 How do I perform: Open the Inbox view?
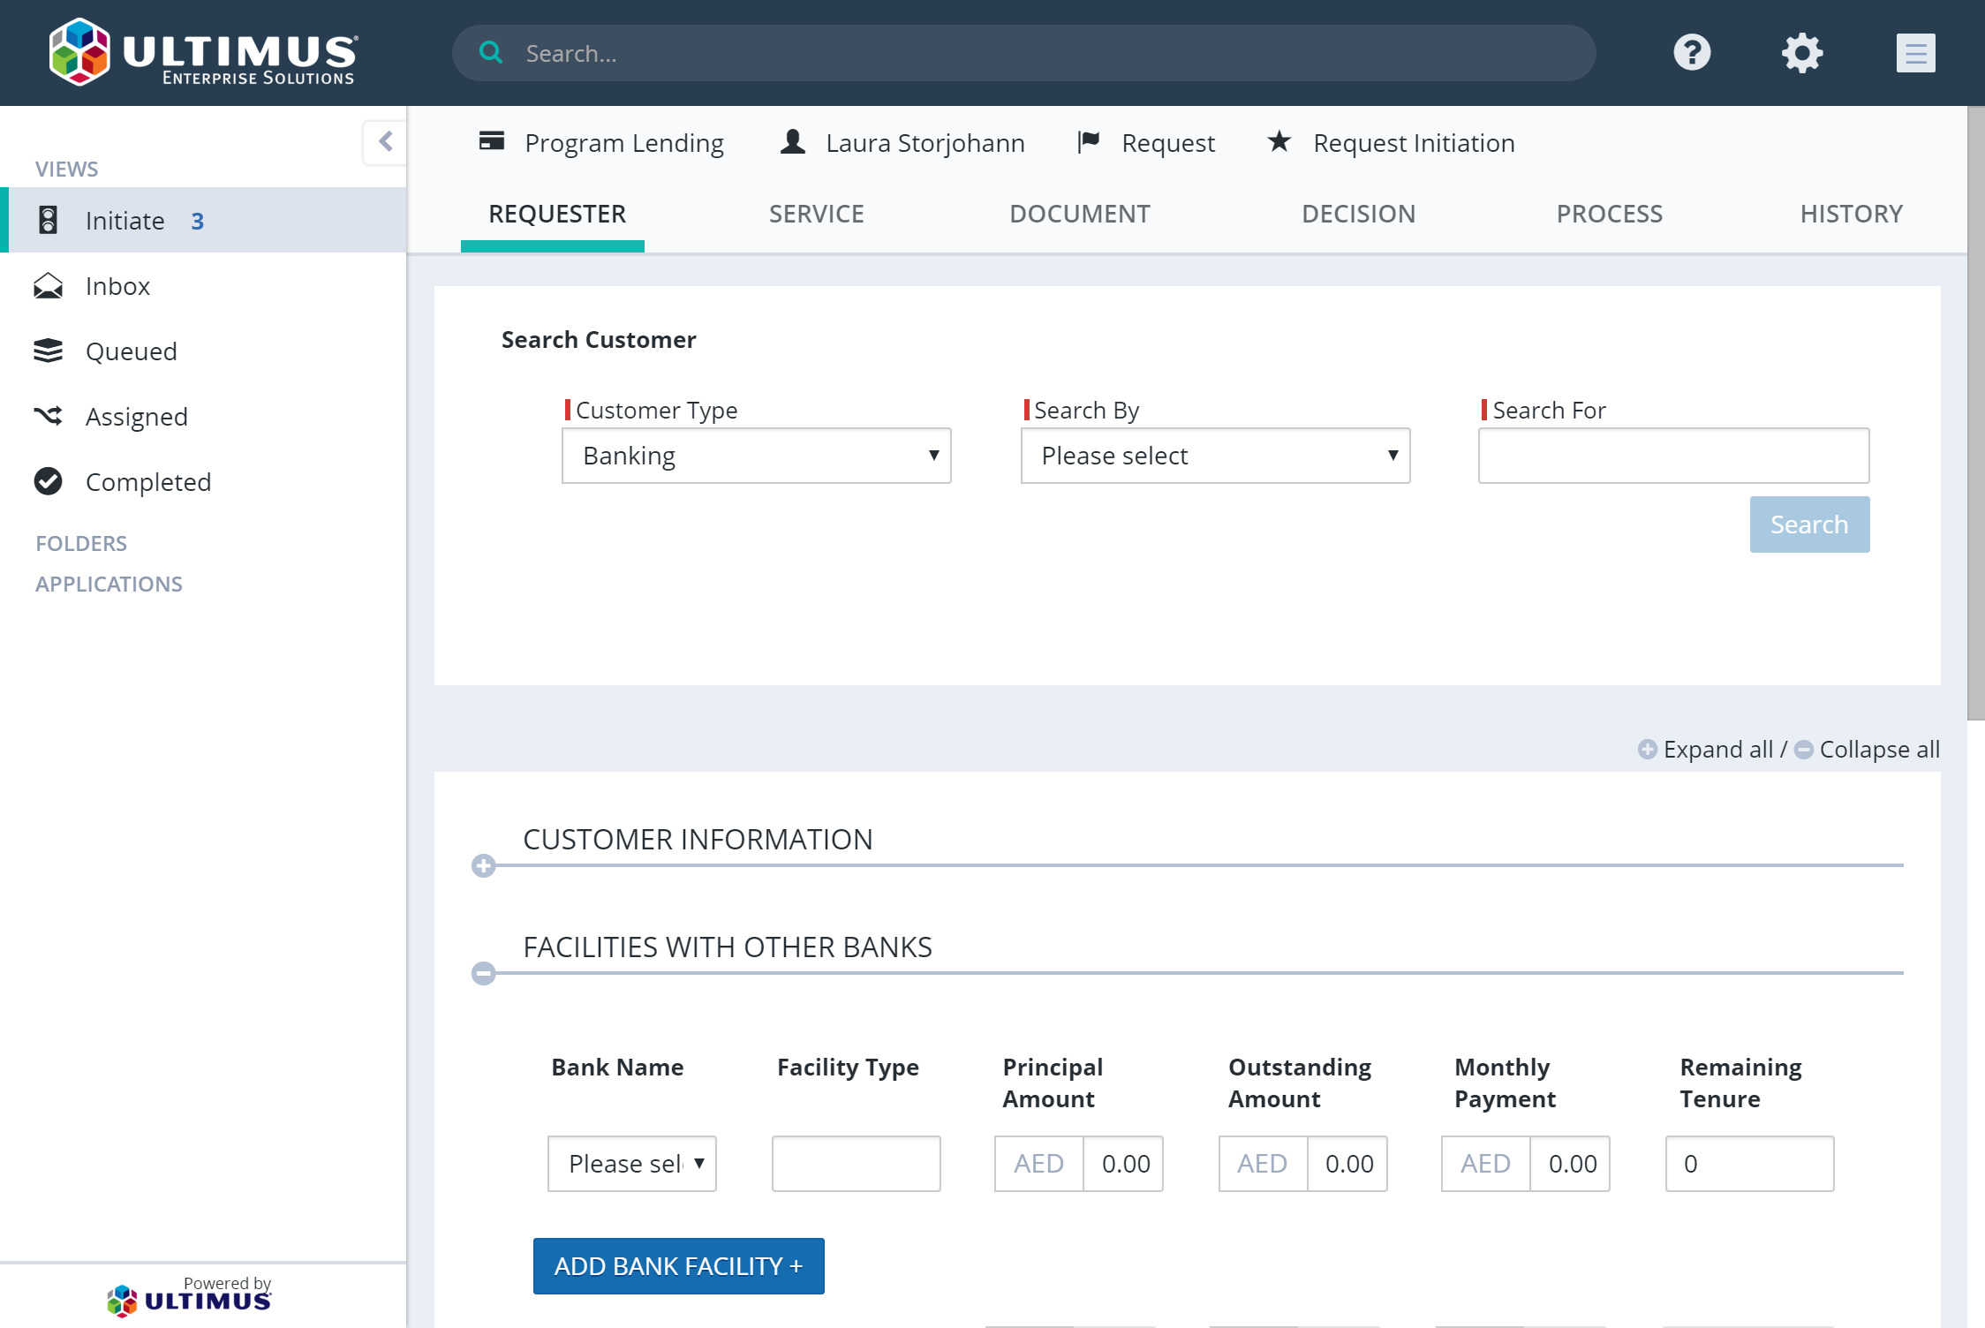click(x=203, y=286)
